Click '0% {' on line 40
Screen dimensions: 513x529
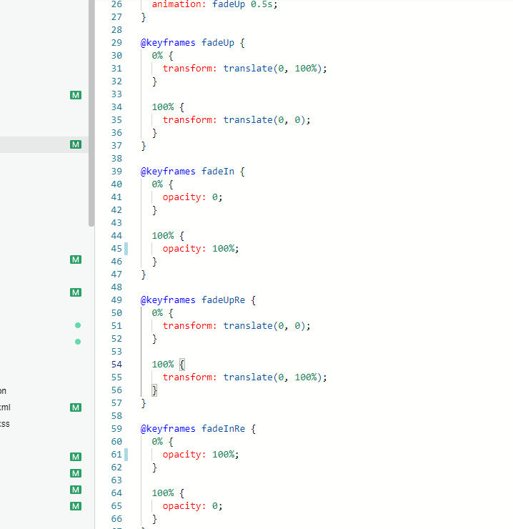tap(163, 184)
